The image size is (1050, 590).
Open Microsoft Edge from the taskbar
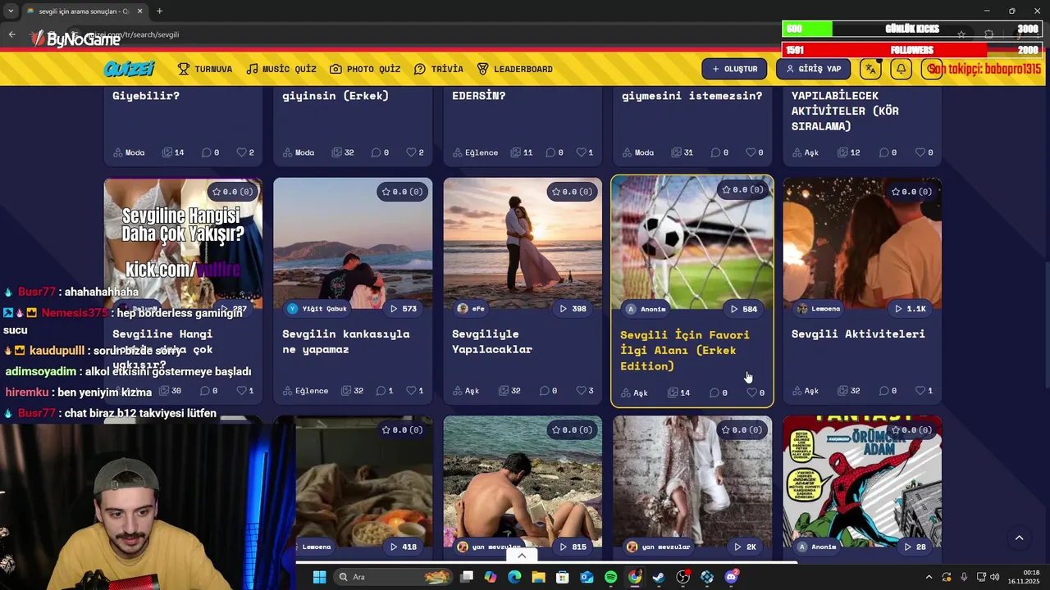514,577
